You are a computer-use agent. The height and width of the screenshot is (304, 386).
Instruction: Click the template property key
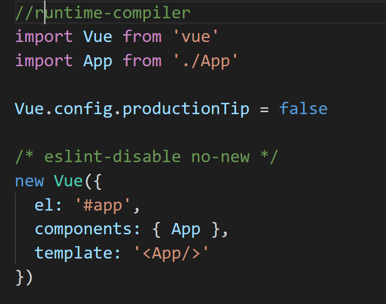(x=73, y=254)
